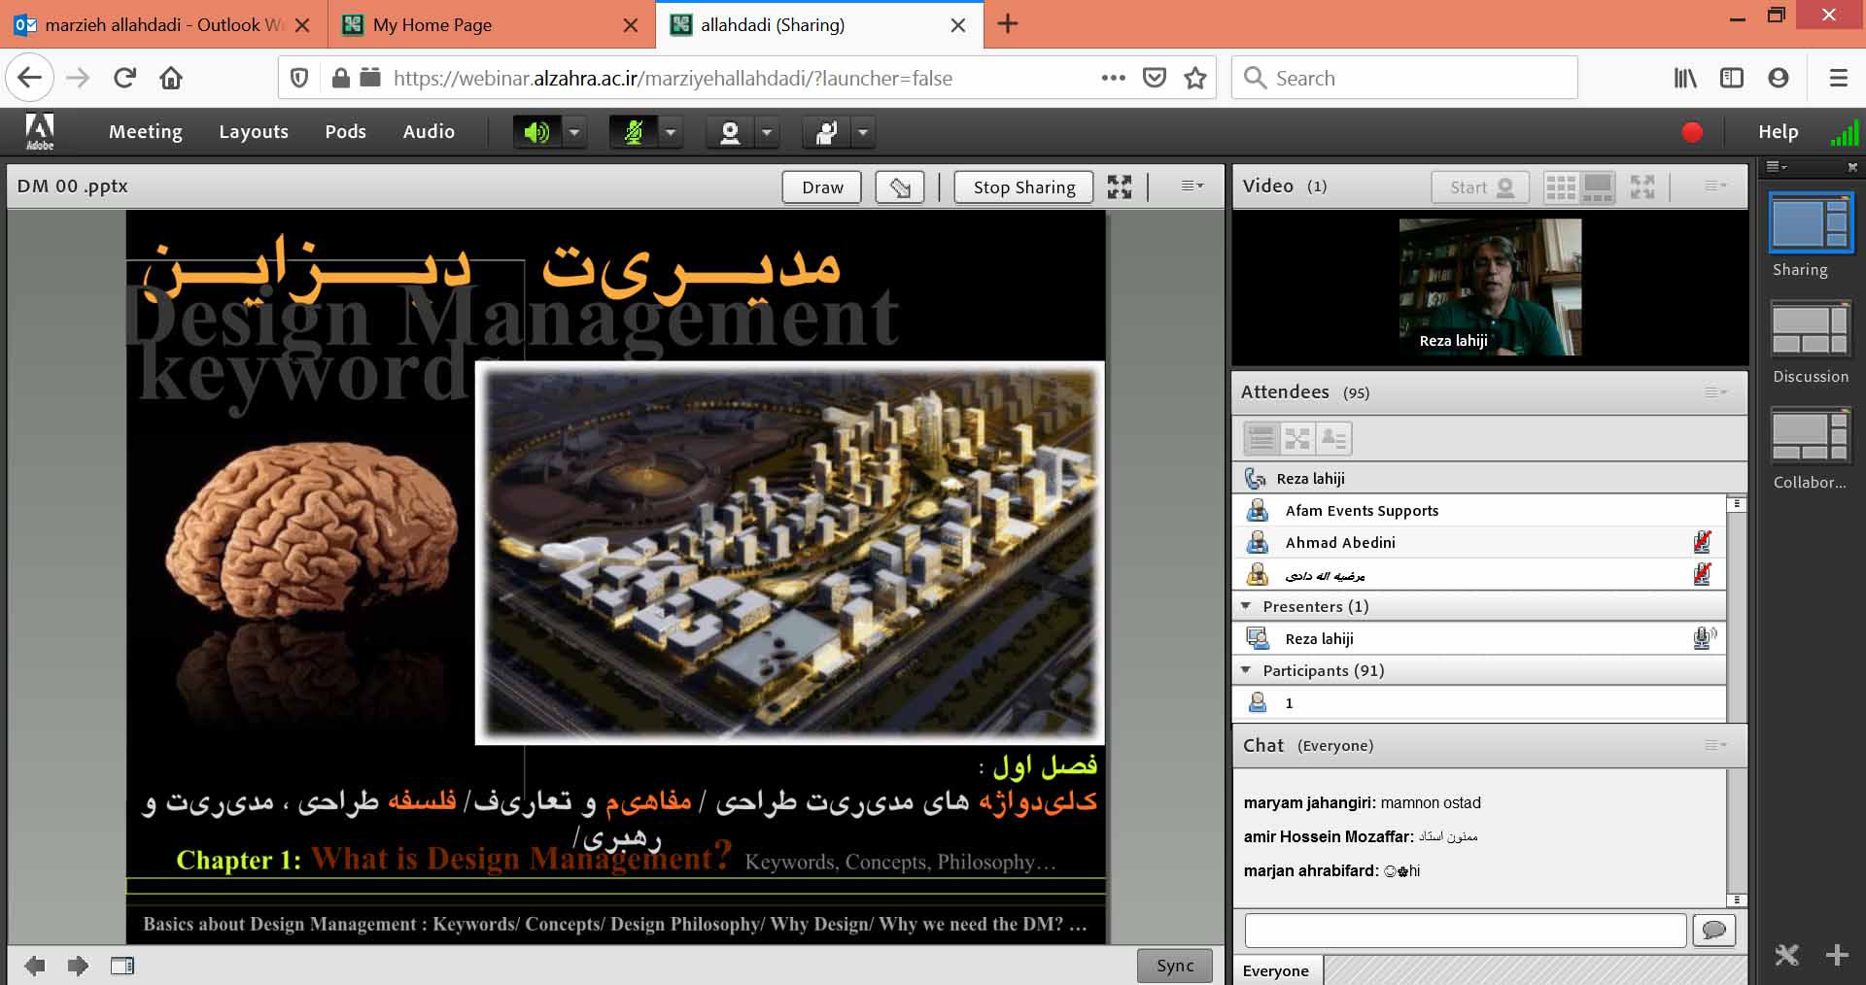
Task: Toggle the microphone mute icon
Action: (634, 132)
